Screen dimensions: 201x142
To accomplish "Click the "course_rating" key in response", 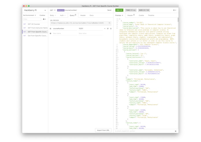I will [x=128, y=46].
